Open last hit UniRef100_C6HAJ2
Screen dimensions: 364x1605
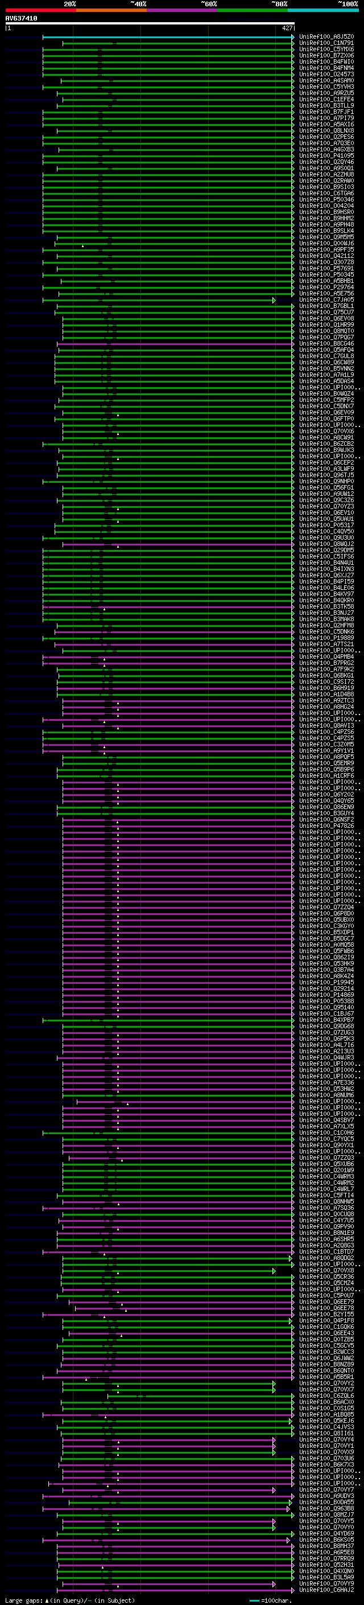pyautogui.click(x=326, y=1590)
